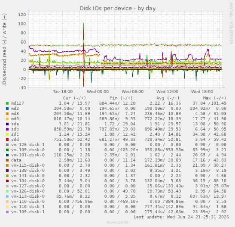Select the vm-126-disk-1 legend label
The image size is (235, 227).
(x=28, y=145)
